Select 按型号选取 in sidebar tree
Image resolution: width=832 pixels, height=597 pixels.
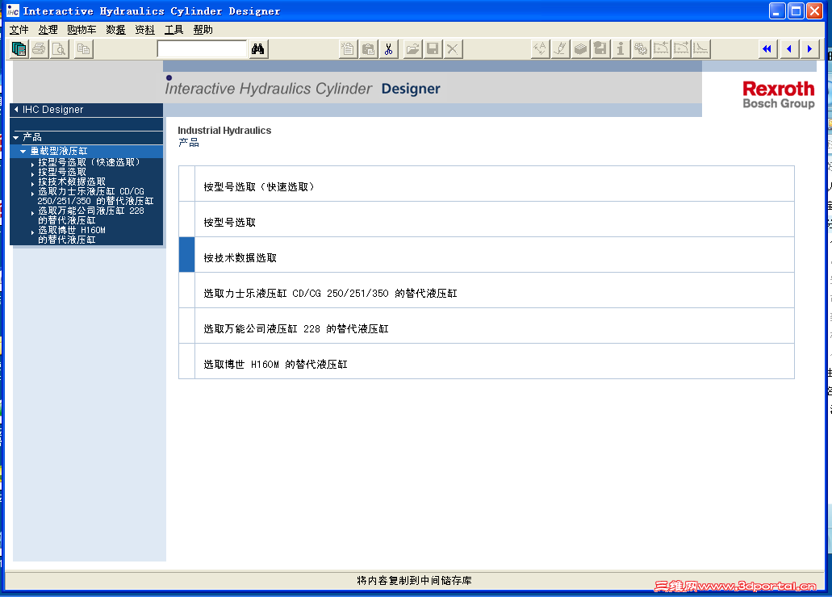coord(62,172)
